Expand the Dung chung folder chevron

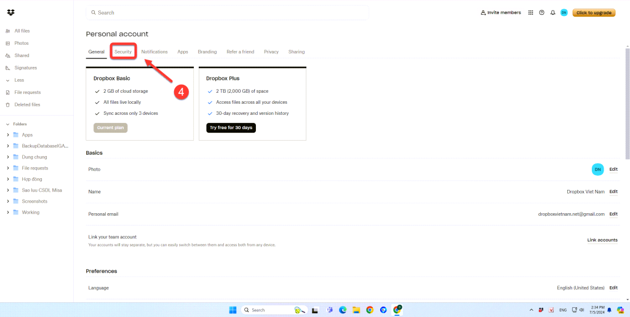[x=8, y=157]
